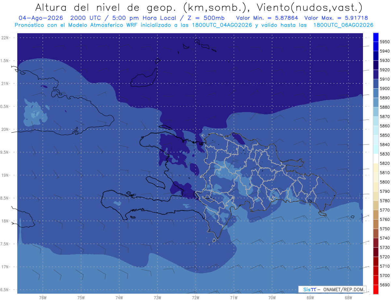Click the "18N" latitude axis label
This screenshot has width=391, height=302.
click(5, 221)
